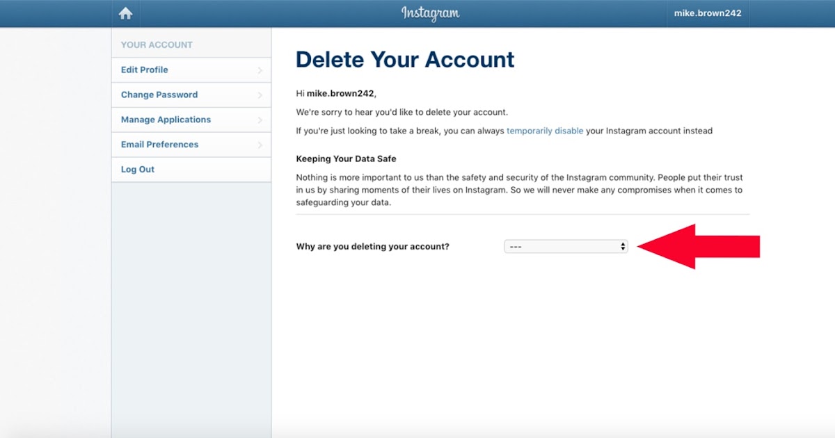Click the 'Delete Your Account' heading
The image size is (835, 438).
pyautogui.click(x=405, y=60)
